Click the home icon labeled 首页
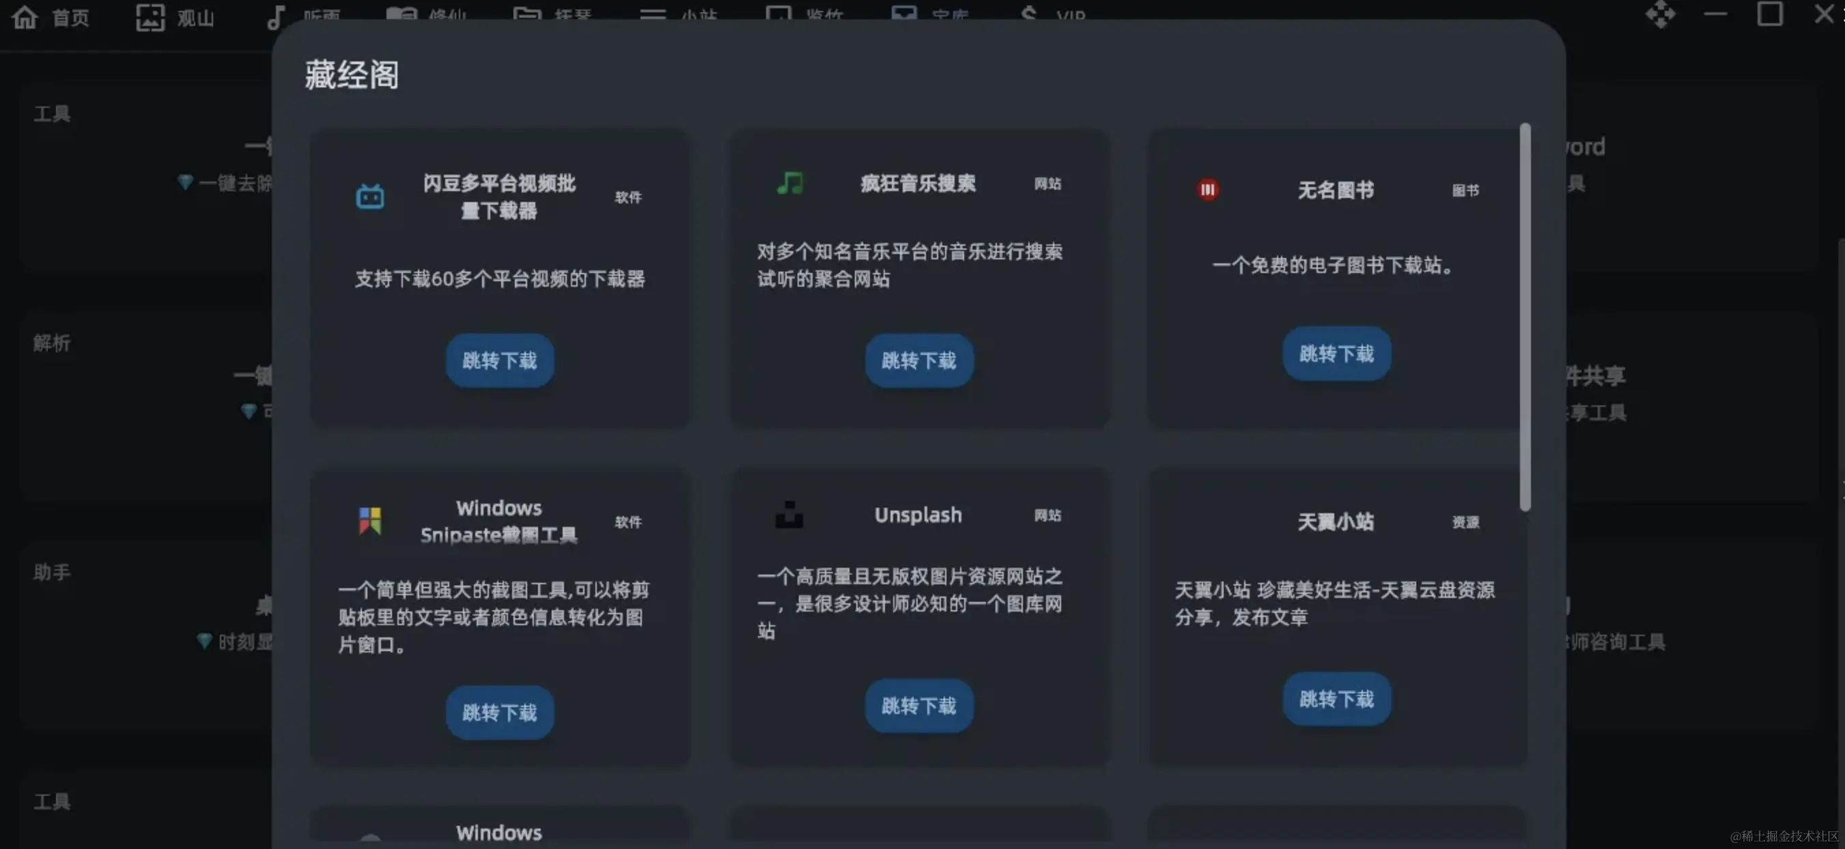This screenshot has width=1845, height=849. point(25,16)
